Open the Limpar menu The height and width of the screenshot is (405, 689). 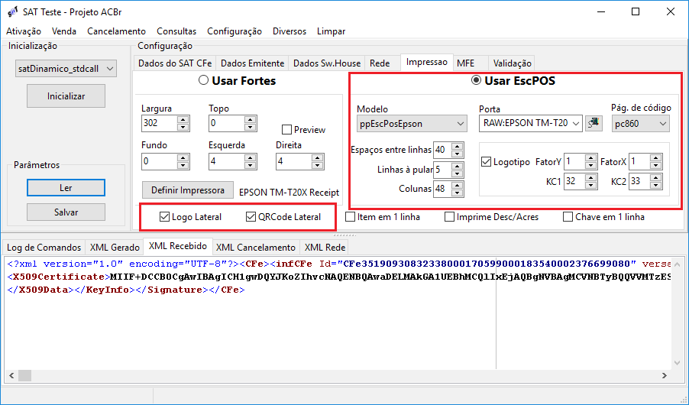coord(332,31)
